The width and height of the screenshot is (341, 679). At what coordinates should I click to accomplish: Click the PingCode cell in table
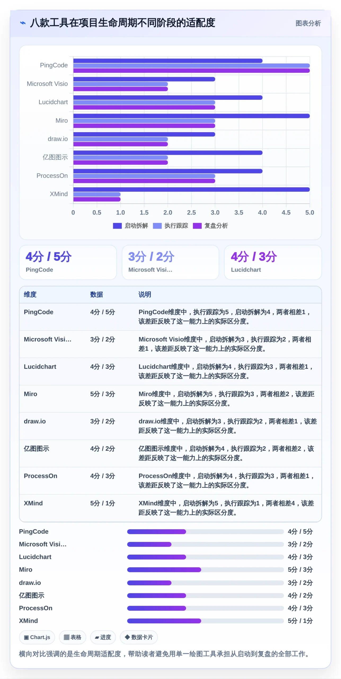click(39, 312)
